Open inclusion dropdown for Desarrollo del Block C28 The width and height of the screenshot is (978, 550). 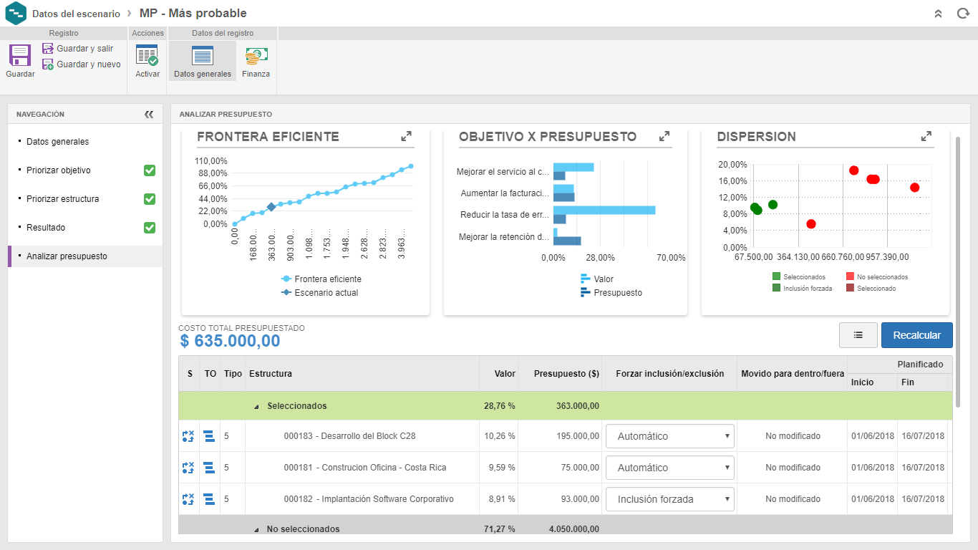pyautogui.click(x=669, y=436)
